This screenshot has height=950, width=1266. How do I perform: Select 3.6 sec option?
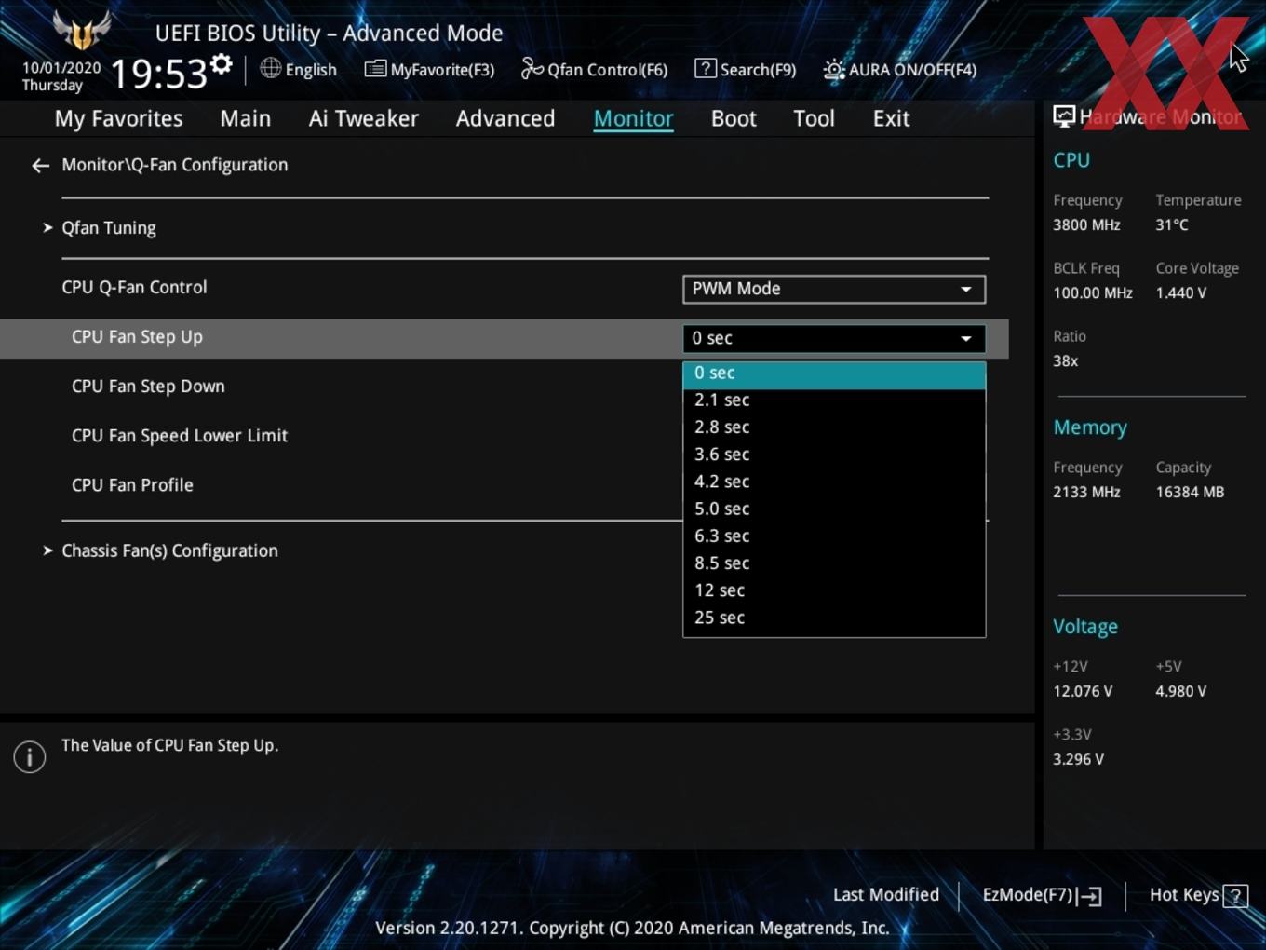[834, 455]
